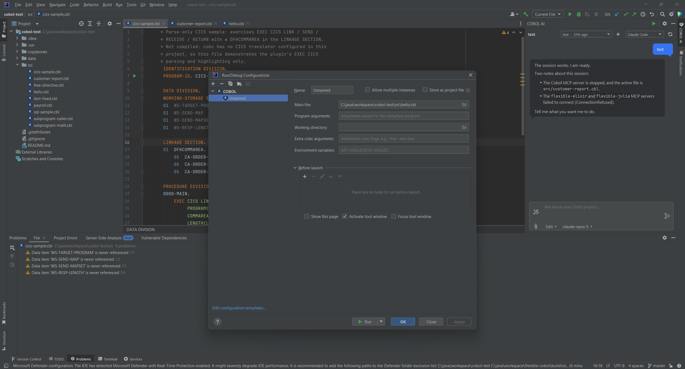Image resolution: width=685 pixels, height=369 pixels.
Task: Click refresh icon next to Claude Code
Action: [670, 34]
